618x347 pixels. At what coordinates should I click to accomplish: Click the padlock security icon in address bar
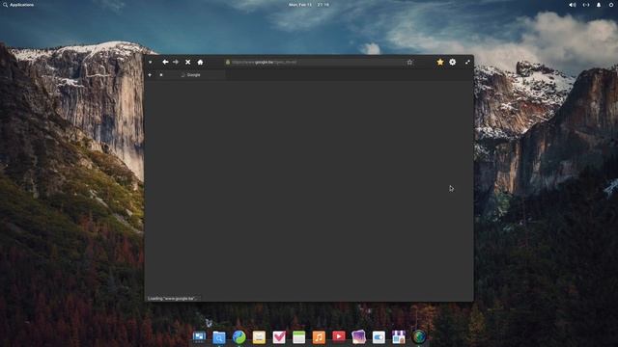tap(228, 62)
